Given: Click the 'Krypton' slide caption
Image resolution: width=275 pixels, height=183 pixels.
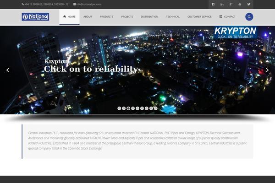Looking at the screenshot, I should coord(56,61).
